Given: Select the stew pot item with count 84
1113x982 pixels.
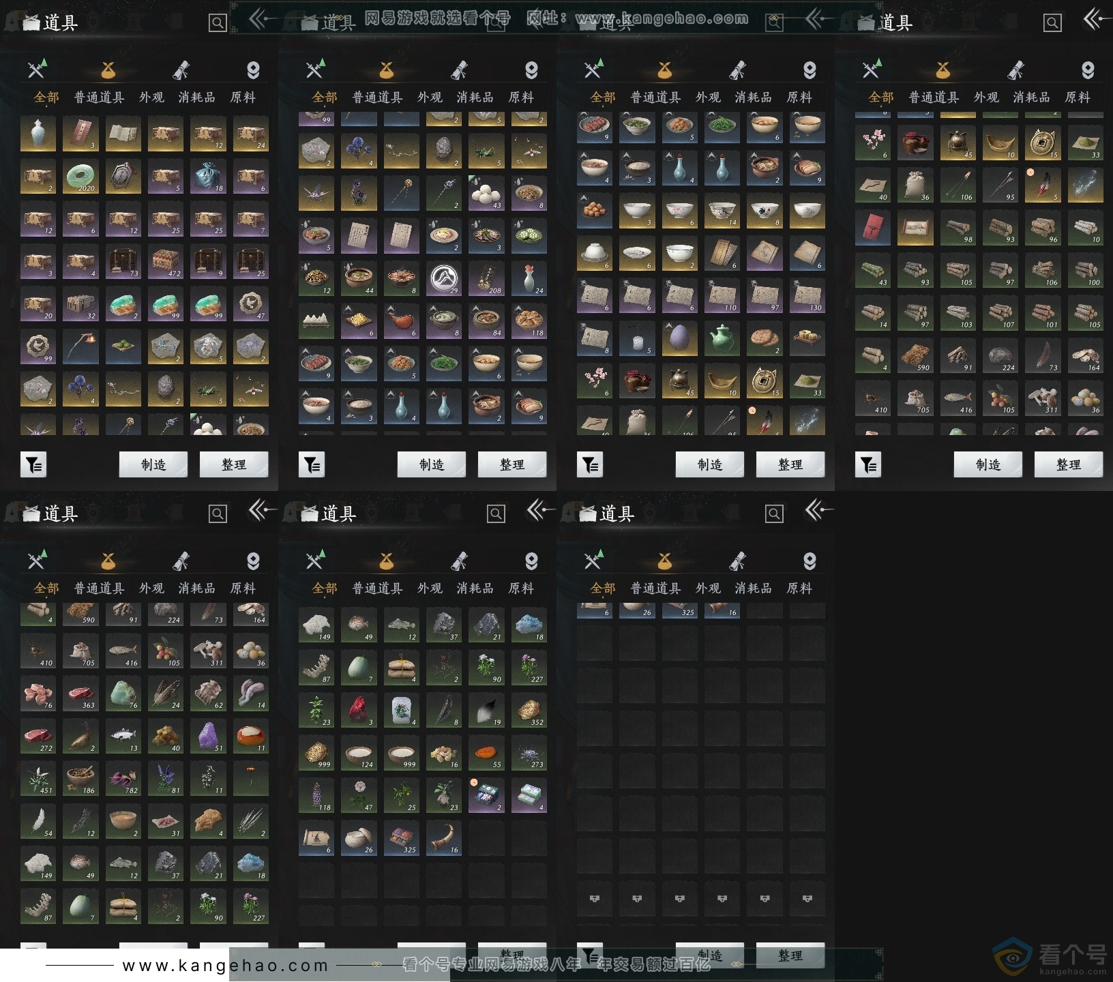Looking at the screenshot, I should [486, 321].
